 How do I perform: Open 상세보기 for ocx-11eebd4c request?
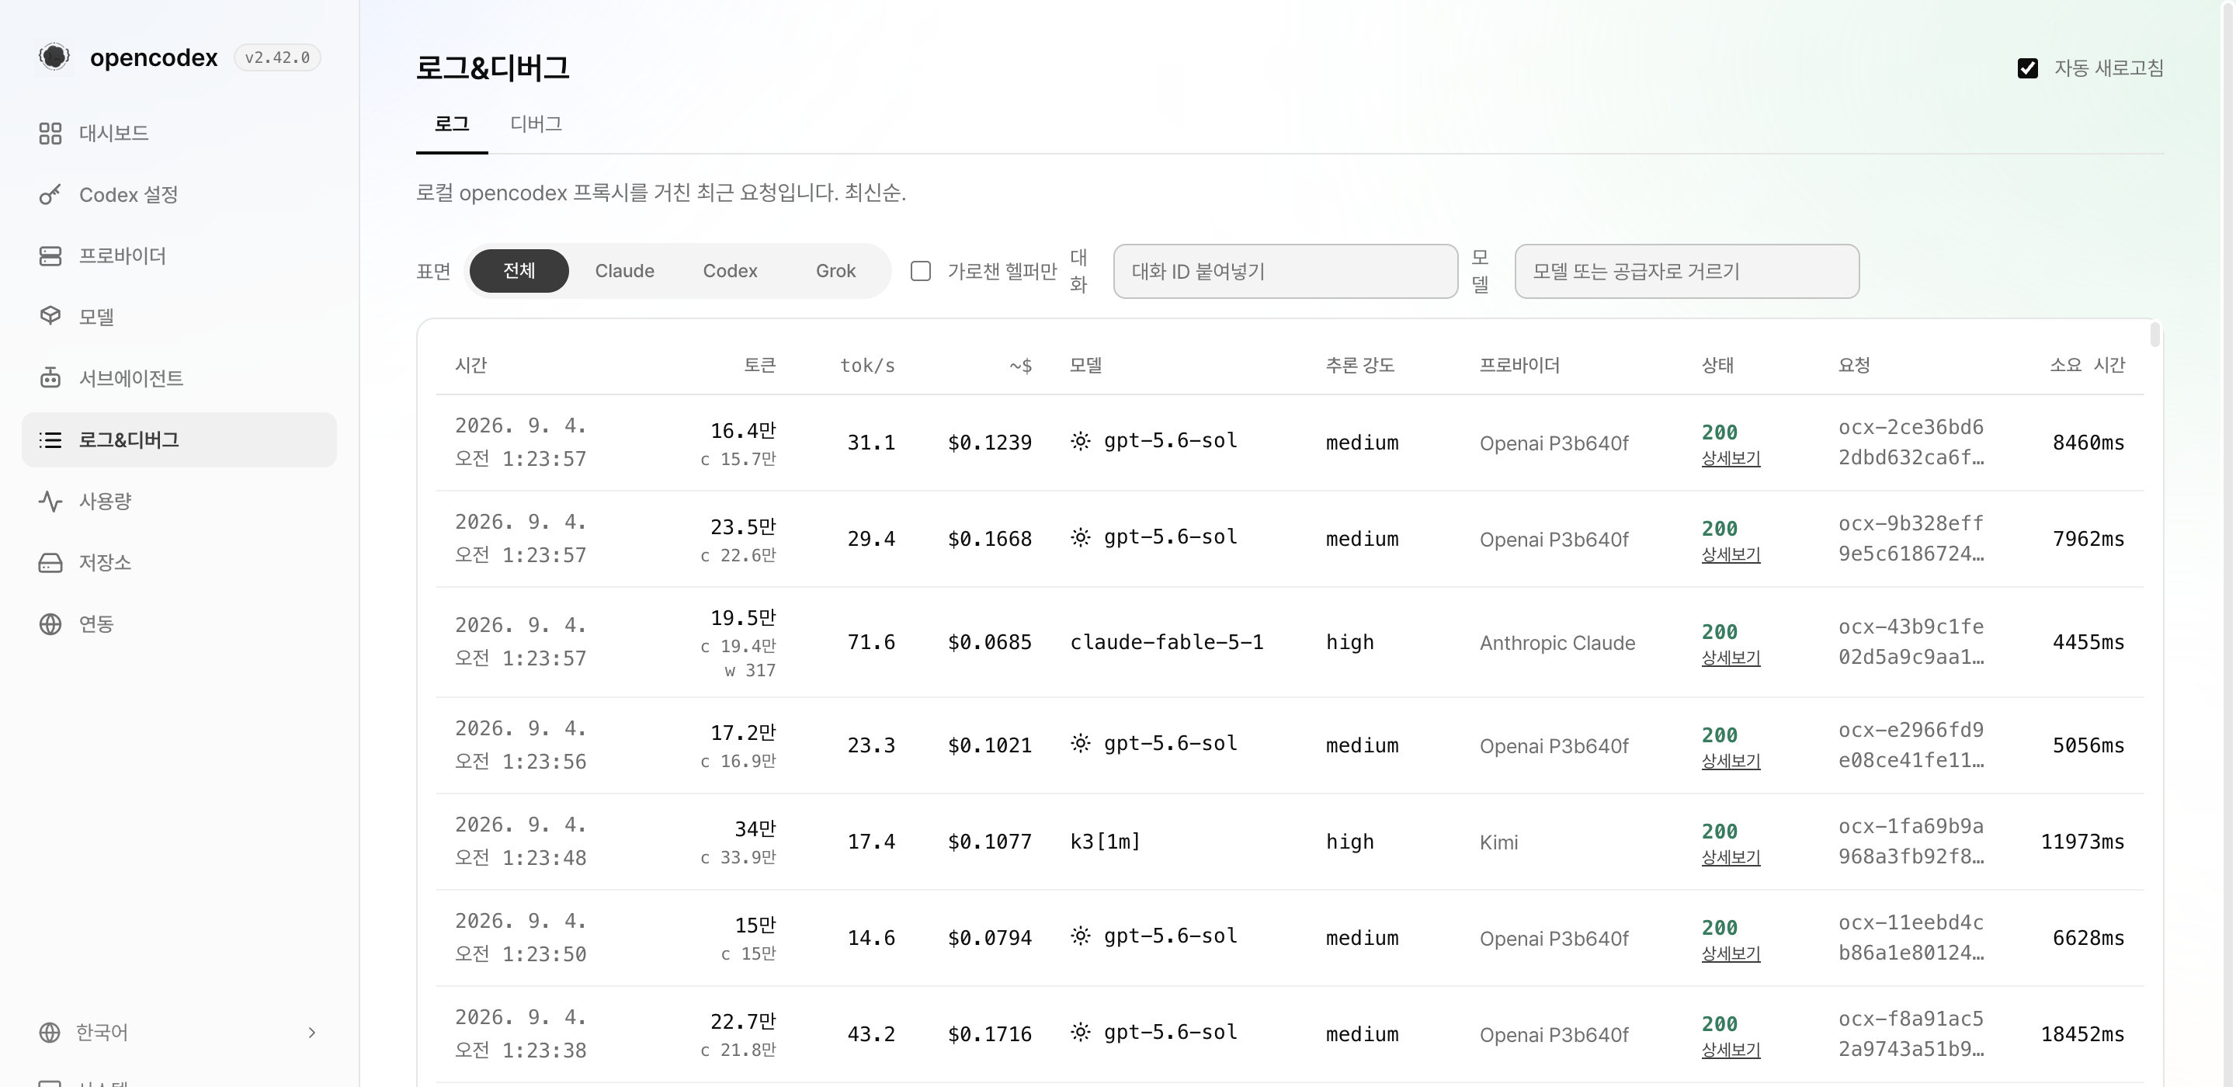[x=1730, y=953]
